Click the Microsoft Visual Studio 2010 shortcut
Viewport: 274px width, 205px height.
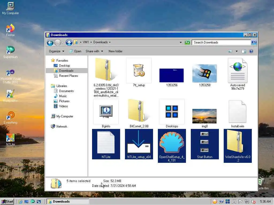click(x=10, y=76)
